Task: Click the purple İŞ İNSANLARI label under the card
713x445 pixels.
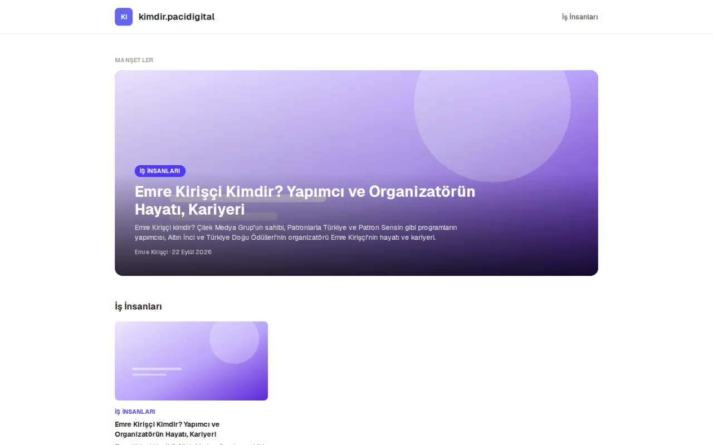Action: pos(135,412)
